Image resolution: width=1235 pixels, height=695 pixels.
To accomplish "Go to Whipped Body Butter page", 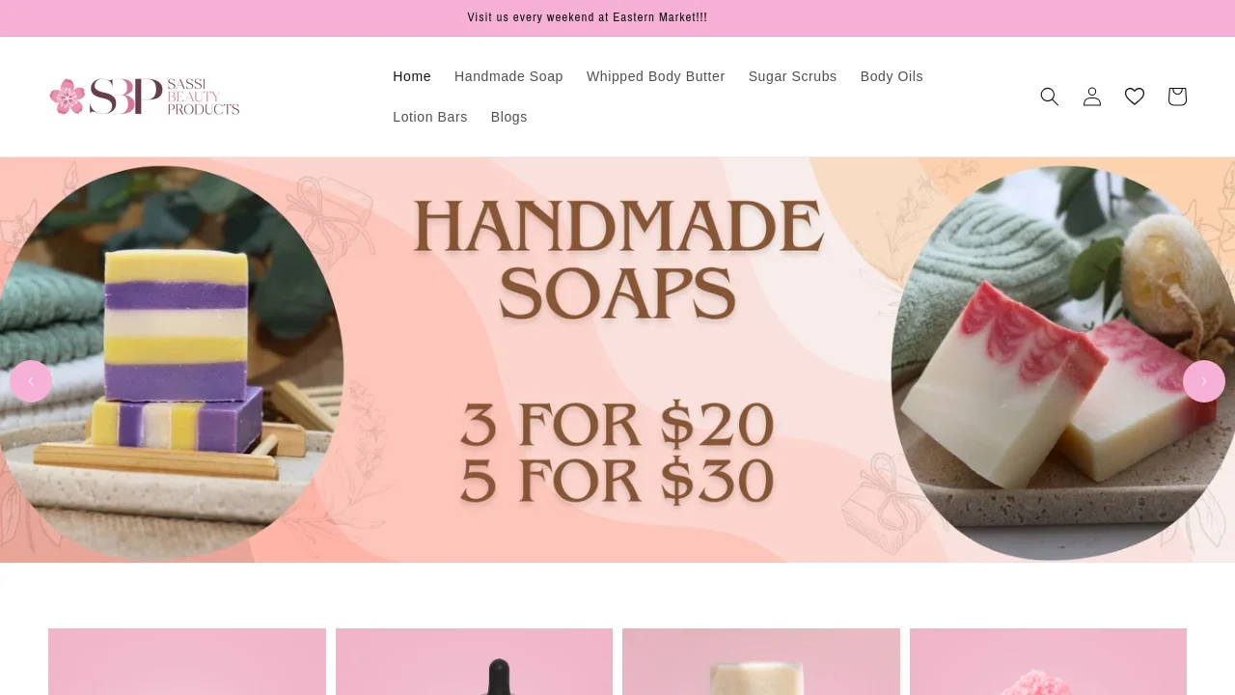I will (x=656, y=76).
